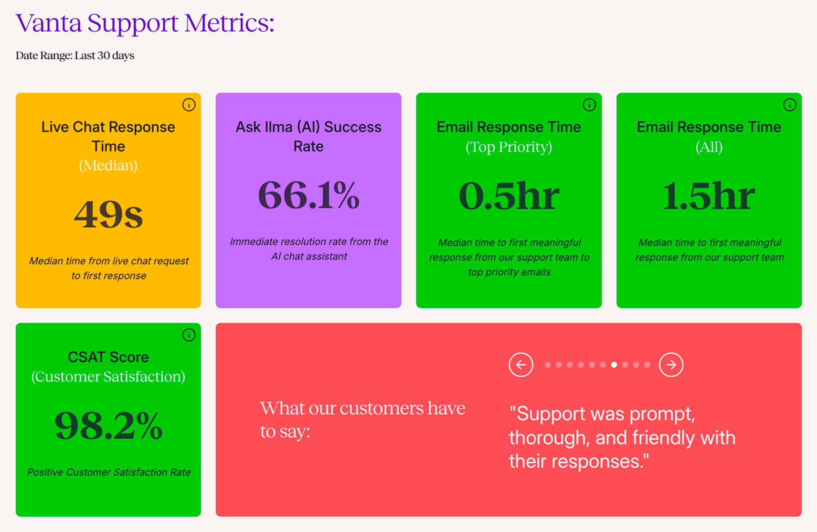The height and width of the screenshot is (532, 817).
Task: Click the 1.5hr all email response value
Action: [709, 195]
